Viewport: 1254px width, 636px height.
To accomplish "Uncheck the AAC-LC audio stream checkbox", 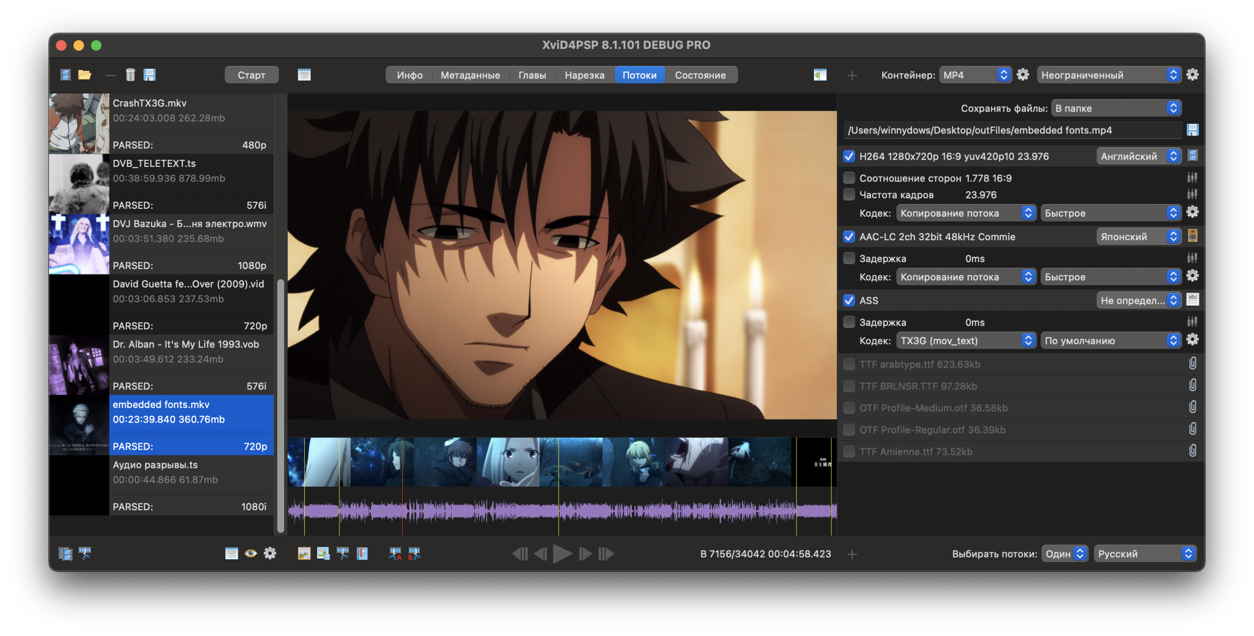I will pyautogui.click(x=849, y=237).
